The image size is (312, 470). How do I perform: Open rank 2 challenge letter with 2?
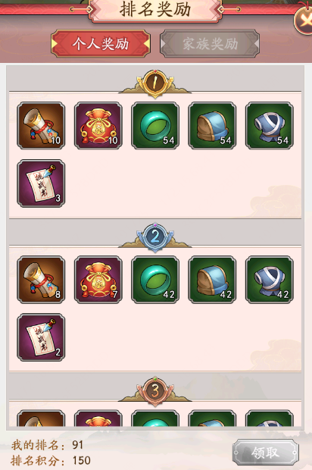41,337
